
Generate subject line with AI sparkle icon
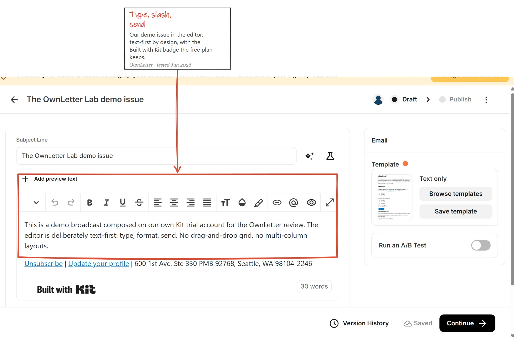pyautogui.click(x=309, y=156)
